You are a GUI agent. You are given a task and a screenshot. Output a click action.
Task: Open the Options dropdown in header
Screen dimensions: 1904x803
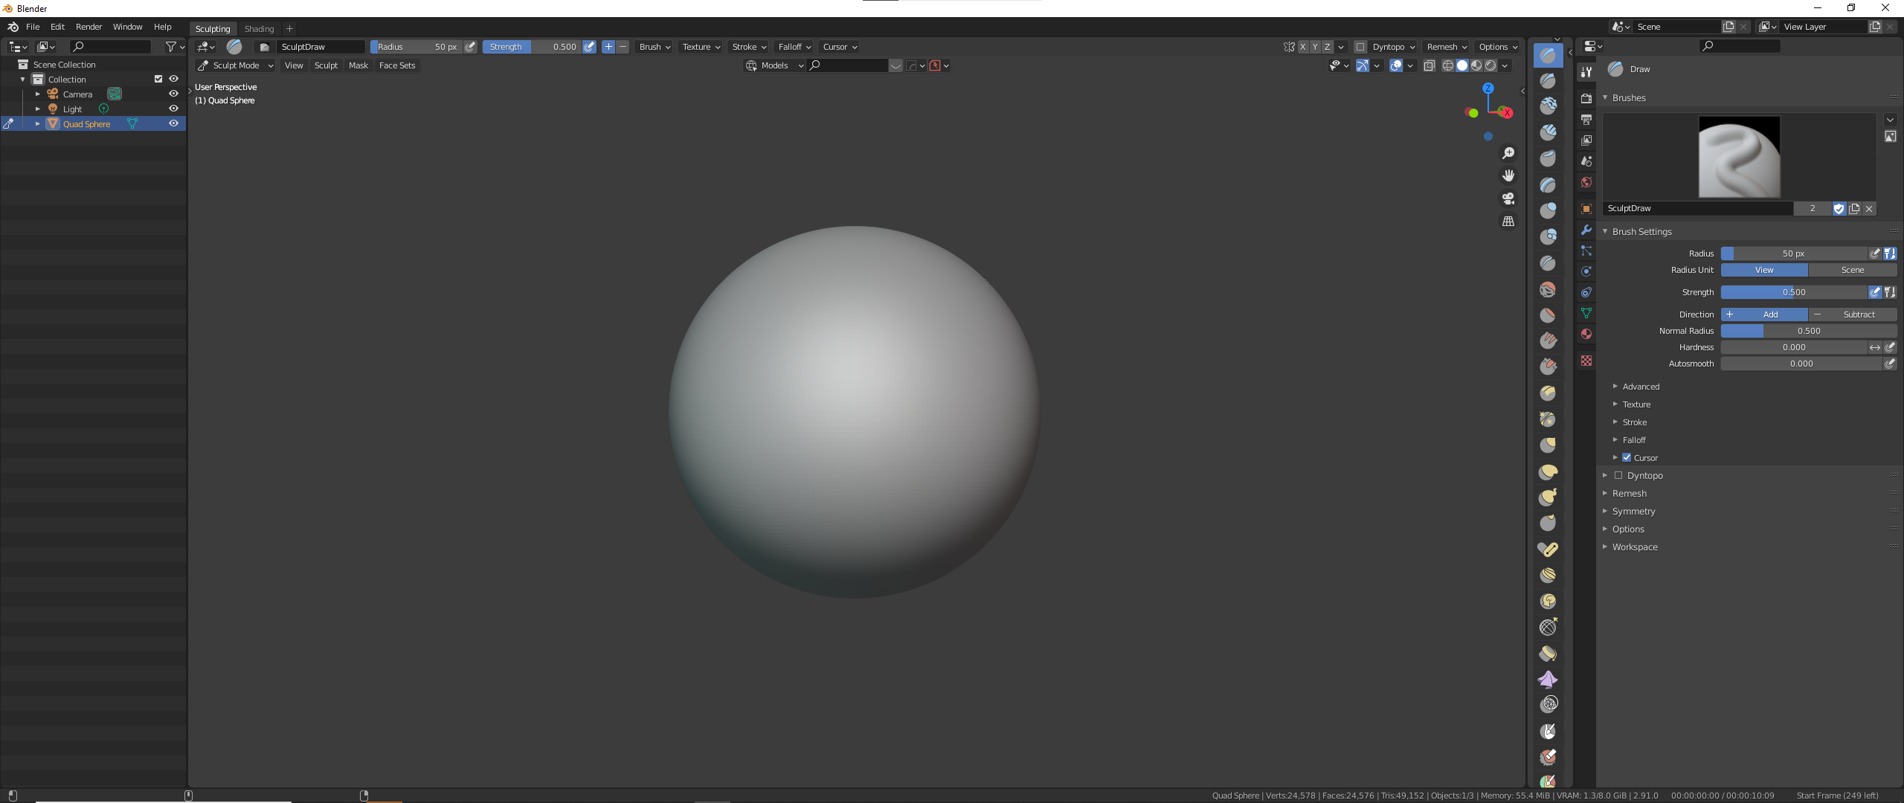coord(1498,47)
